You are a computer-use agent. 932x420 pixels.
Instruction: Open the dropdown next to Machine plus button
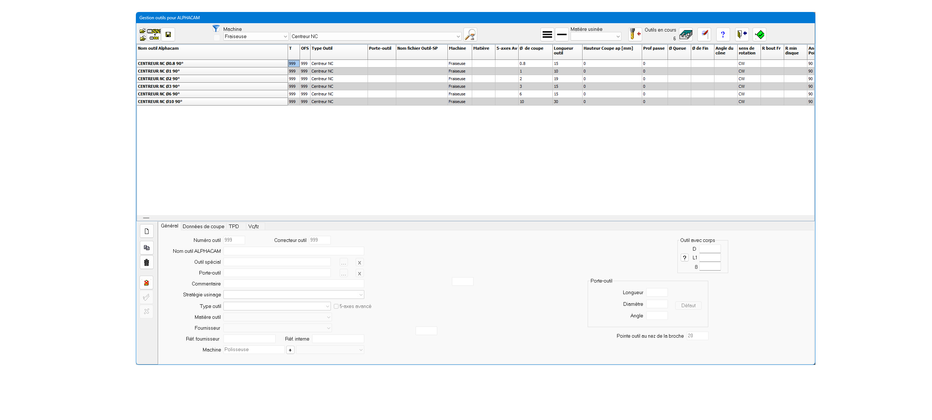[x=330, y=350]
